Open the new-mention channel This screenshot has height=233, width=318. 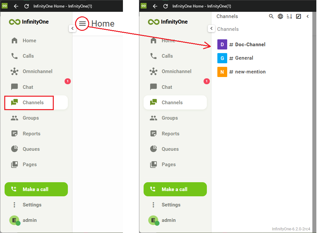tap(262, 72)
